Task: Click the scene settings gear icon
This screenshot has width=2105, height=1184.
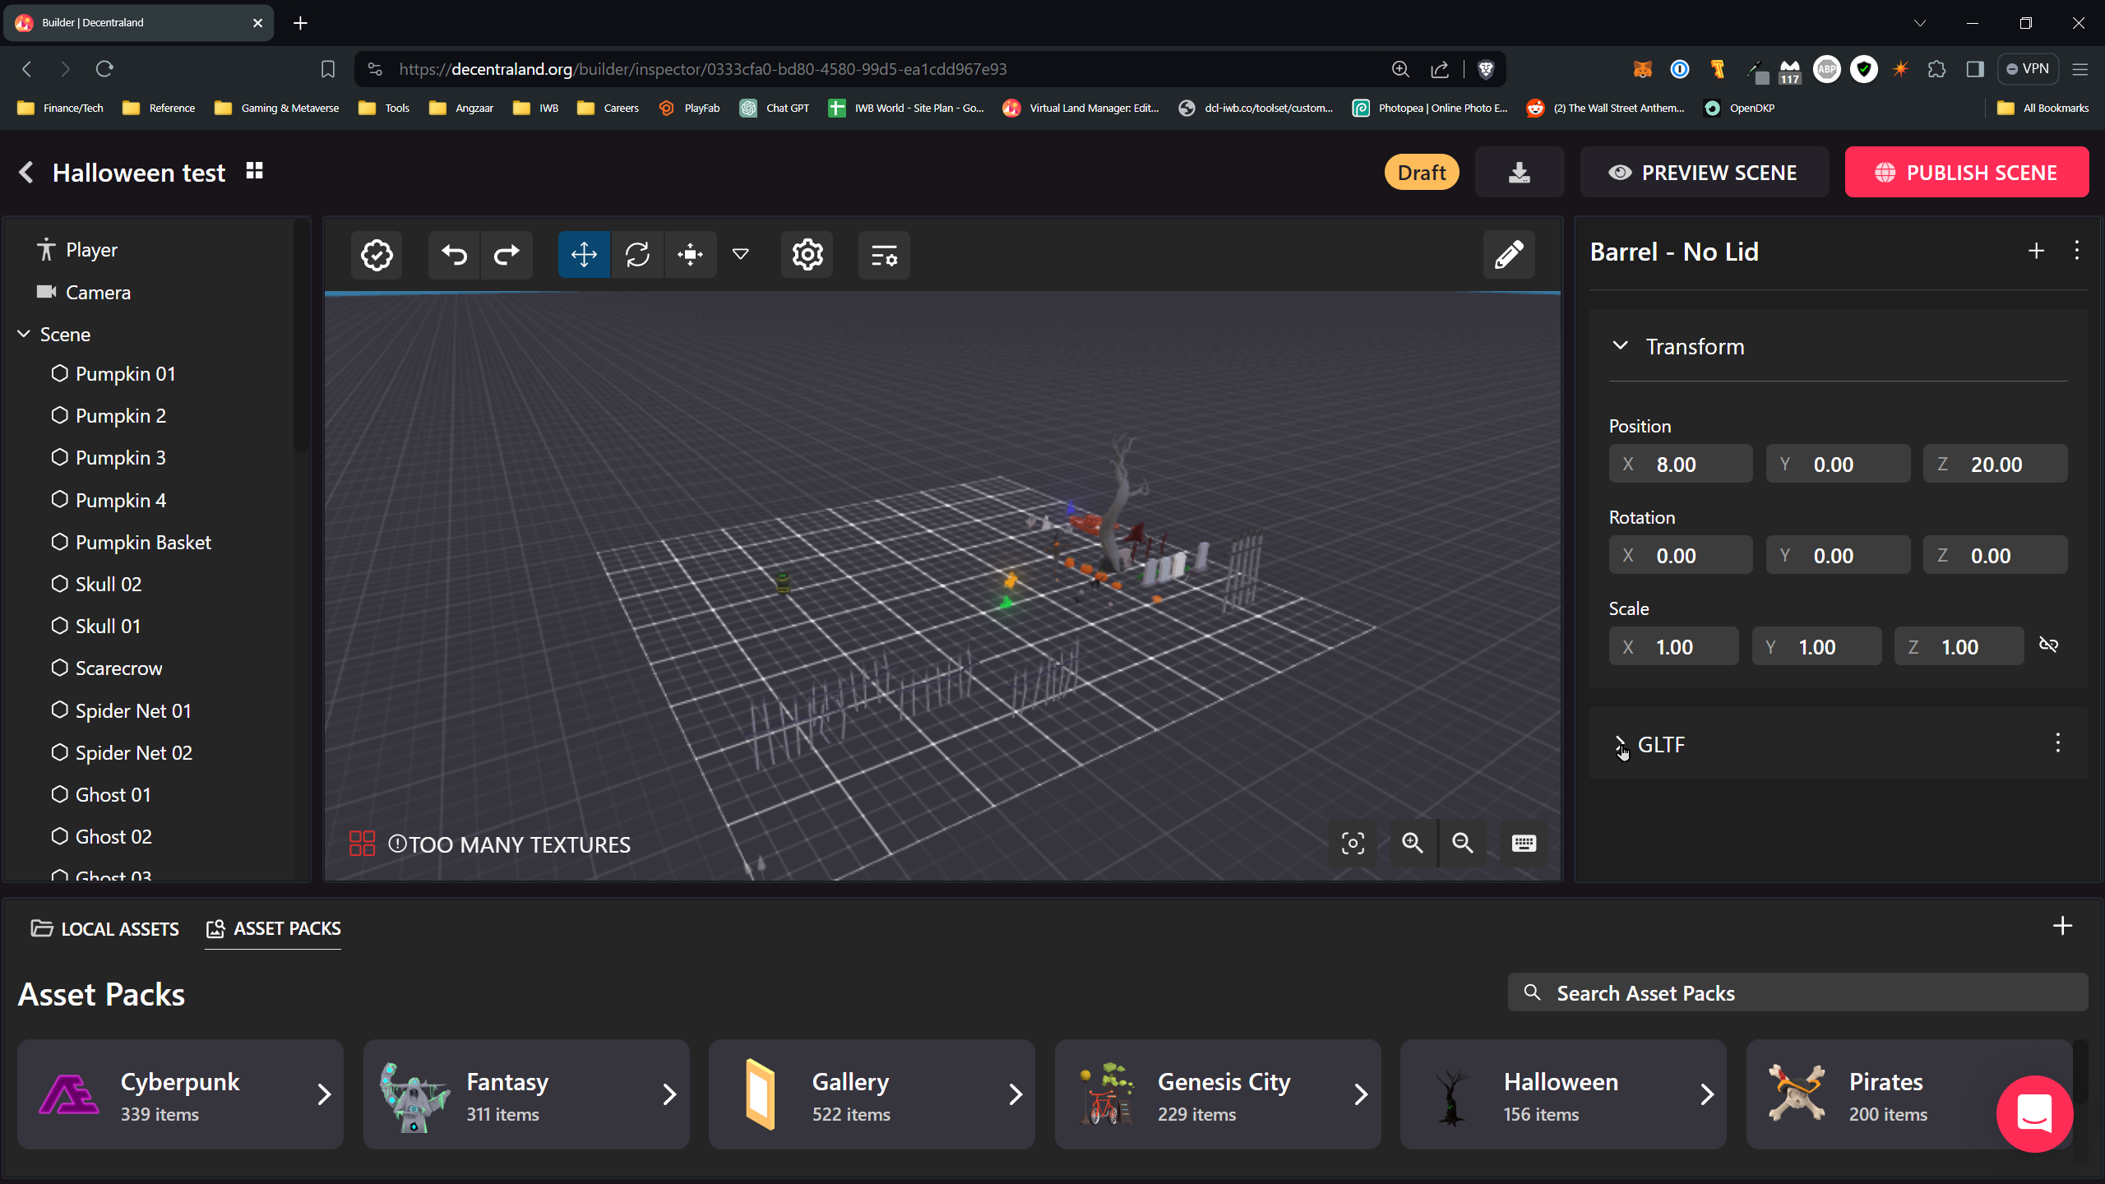Action: pyautogui.click(x=808, y=254)
